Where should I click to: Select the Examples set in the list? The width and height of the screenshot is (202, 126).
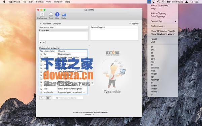pos(64,30)
